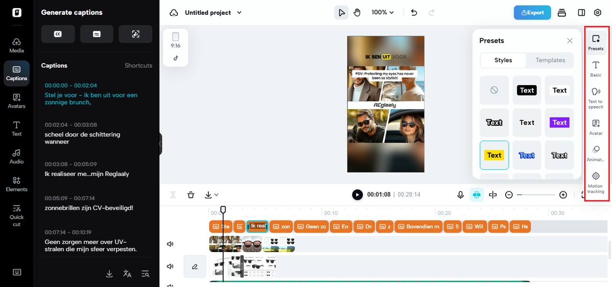612x287 pixels.
Task: Switch to the Templates tab
Action: [x=550, y=60]
